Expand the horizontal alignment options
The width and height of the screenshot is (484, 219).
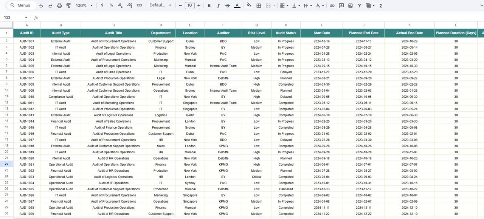click(x=287, y=5)
